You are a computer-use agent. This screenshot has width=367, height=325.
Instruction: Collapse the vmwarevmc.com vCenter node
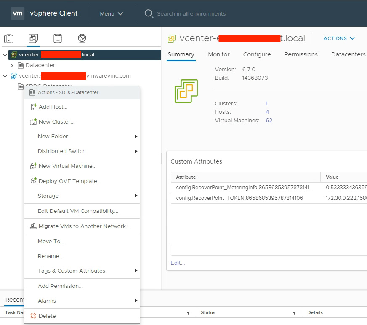click(x=5, y=76)
